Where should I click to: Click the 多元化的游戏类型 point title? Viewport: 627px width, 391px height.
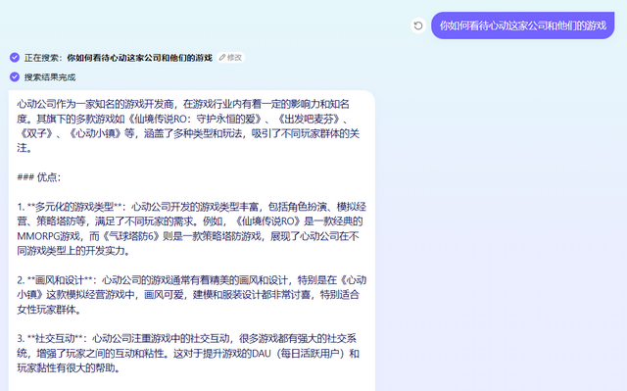[74, 207]
